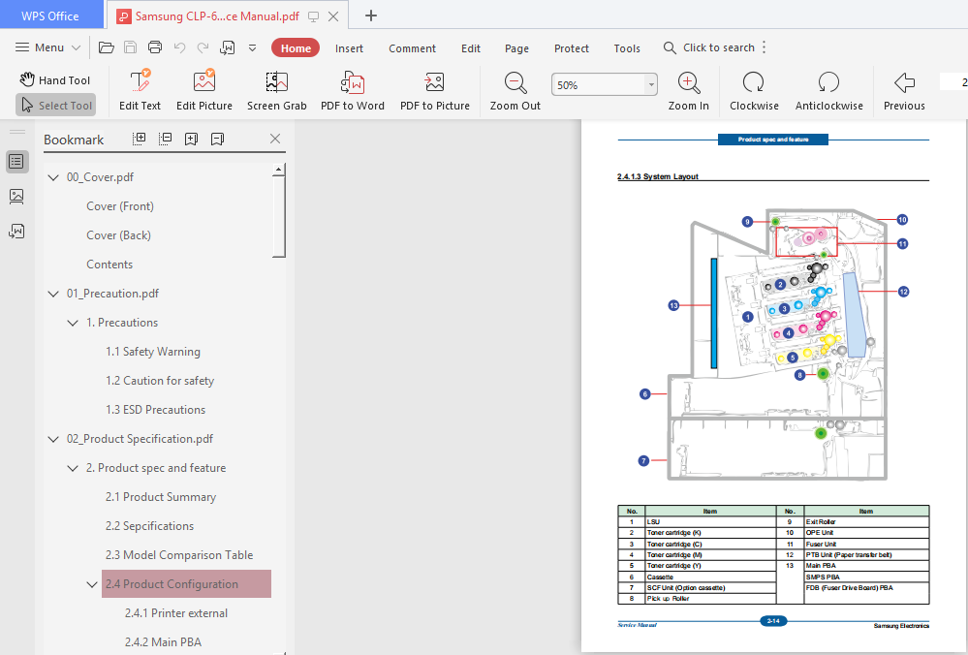Select the Hand Tool
The height and width of the screenshot is (655, 968).
point(55,80)
